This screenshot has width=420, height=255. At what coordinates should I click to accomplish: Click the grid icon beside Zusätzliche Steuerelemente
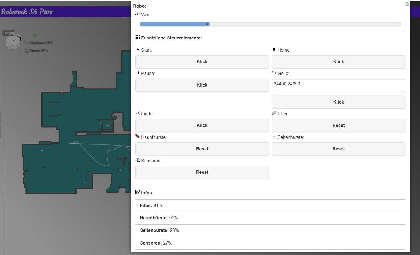pyautogui.click(x=137, y=38)
